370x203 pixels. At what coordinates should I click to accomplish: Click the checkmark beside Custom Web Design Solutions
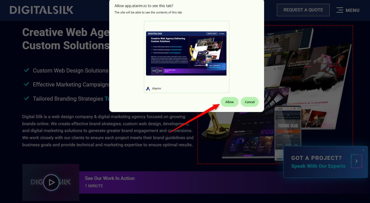26,70
